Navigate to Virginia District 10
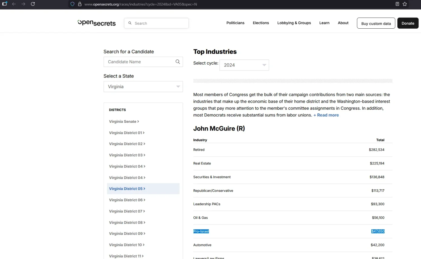 (127, 245)
